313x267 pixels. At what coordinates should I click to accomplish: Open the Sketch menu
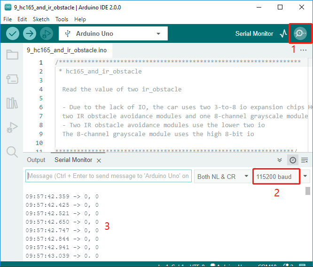(41, 19)
